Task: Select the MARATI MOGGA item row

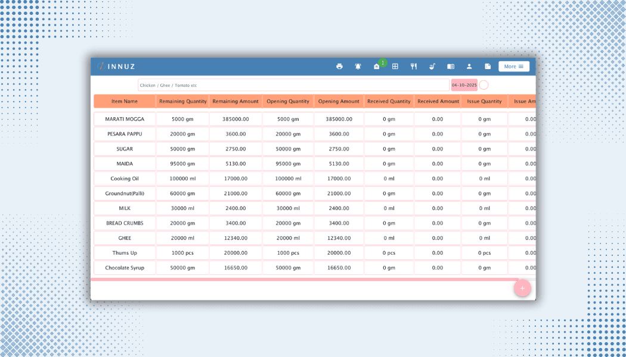Action: point(125,119)
